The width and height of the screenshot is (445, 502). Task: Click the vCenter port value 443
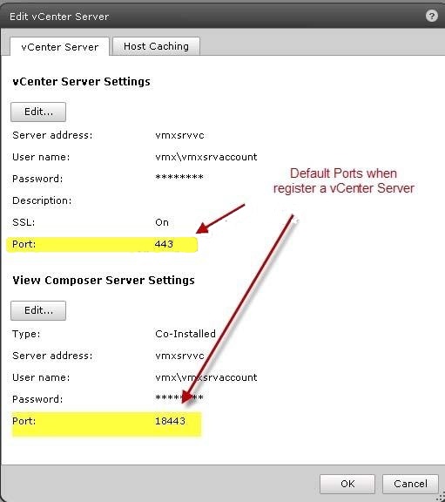(164, 244)
